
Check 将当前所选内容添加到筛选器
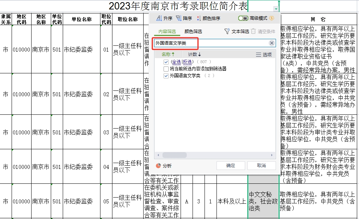pos(166,69)
